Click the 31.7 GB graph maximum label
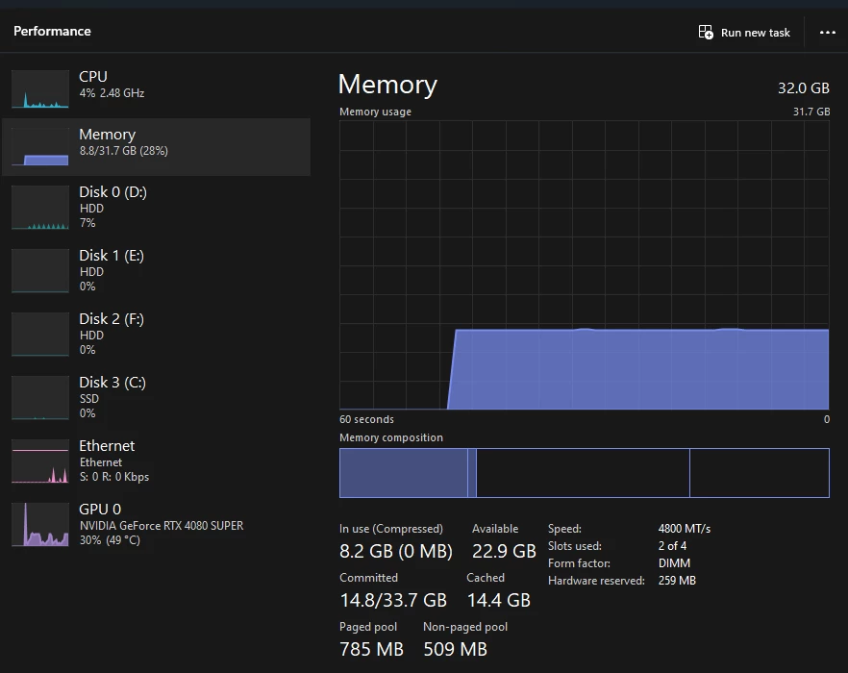This screenshot has height=673, width=848. click(x=811, y=112)
